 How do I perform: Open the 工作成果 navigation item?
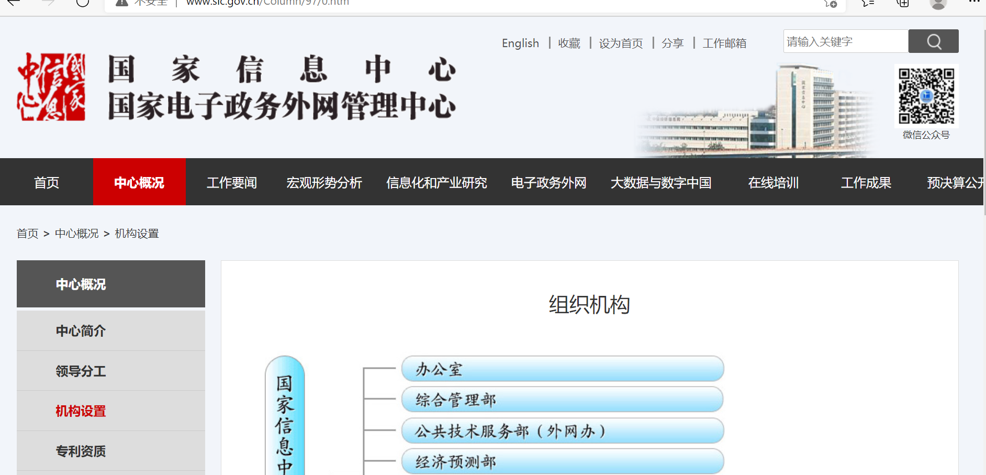(866, 182)
